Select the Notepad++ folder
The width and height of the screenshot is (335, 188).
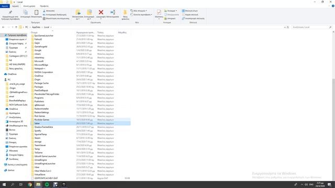point(40,68)
